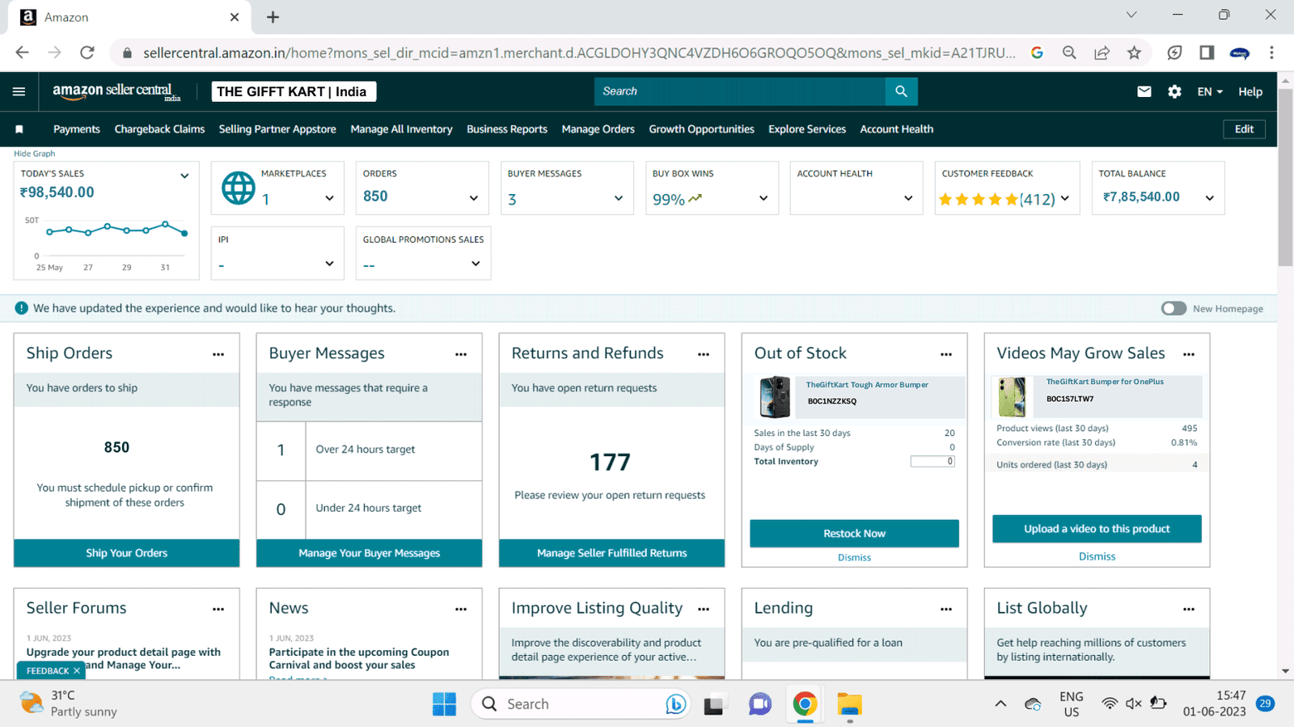This screenshot has width=1294, height=727.
Task: Expand Buyer Messages summary dropdown
Action: point(619,198)
